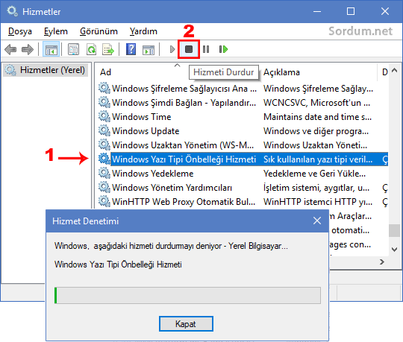
Task: Toggle the Show/Hide Console Tree icon
Action: click(x=51, y=49)
